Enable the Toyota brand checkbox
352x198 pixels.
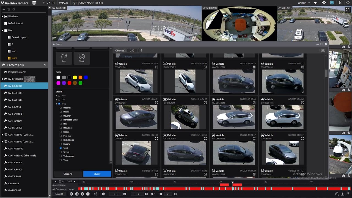point(61,152)
